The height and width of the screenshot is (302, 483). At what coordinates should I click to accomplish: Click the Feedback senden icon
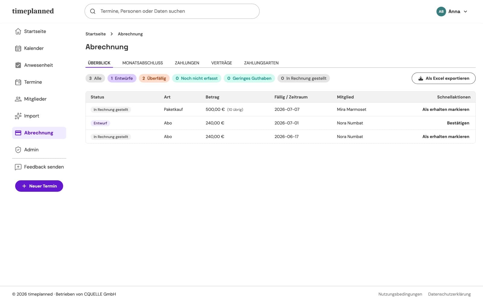(18, 167)
